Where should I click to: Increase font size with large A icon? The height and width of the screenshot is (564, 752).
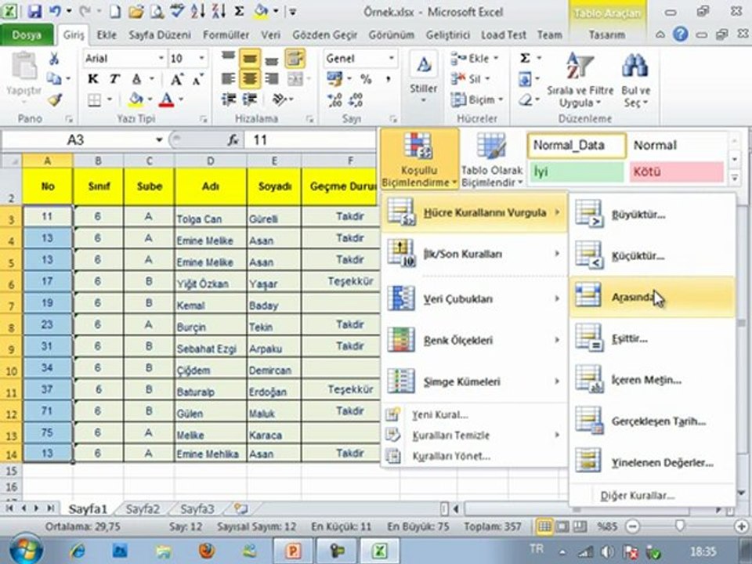click(176, 79)
